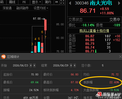Select 卖二 price 86.74
The width and height of the screenshot is (122, 99).
click(x=90, y=47)
